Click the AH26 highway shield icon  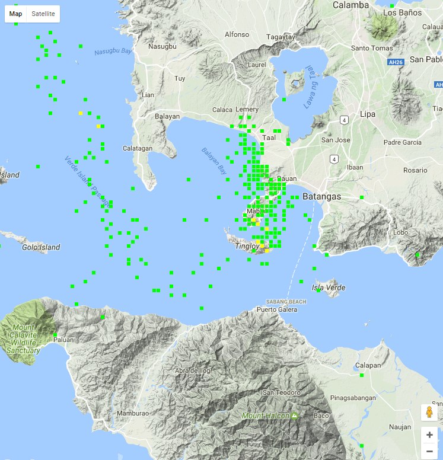[x=394, y=61]
